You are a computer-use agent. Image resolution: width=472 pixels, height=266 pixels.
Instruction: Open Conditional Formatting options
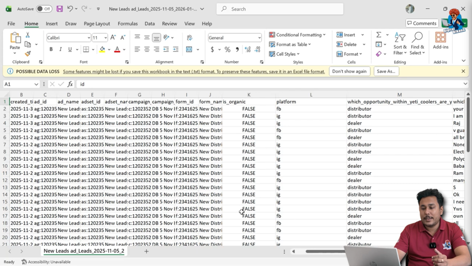coord(298,34)
